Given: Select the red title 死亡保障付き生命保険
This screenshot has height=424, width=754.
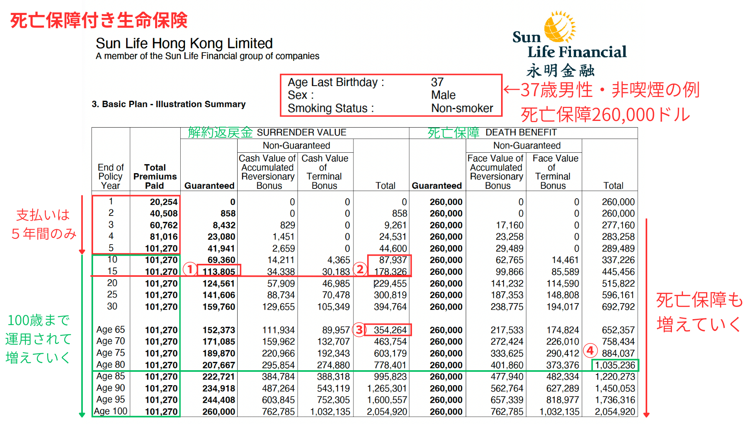Looking at the screenshot, I should pyautogui.click(x=99, y=20).
